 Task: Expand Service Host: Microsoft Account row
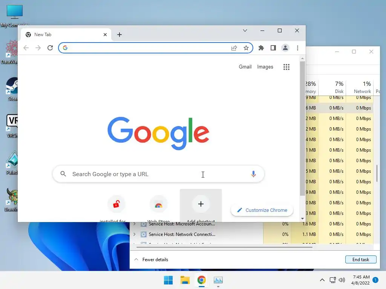tap(135, 224)
